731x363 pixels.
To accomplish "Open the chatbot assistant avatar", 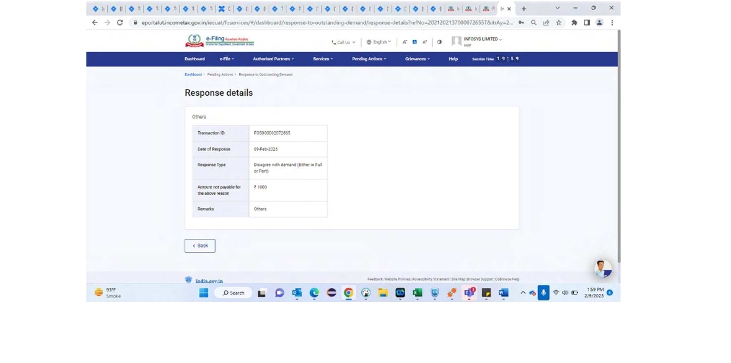I will point(602,268).
